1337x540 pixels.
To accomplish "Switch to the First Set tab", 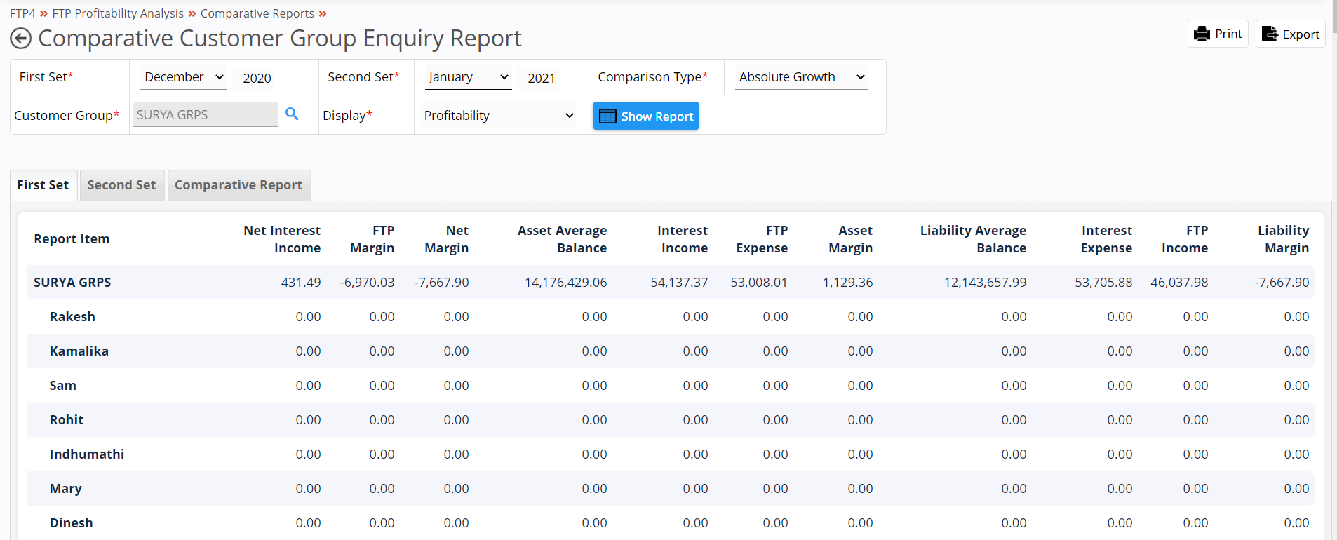I will pyautogui.click(x=43, y=185).
